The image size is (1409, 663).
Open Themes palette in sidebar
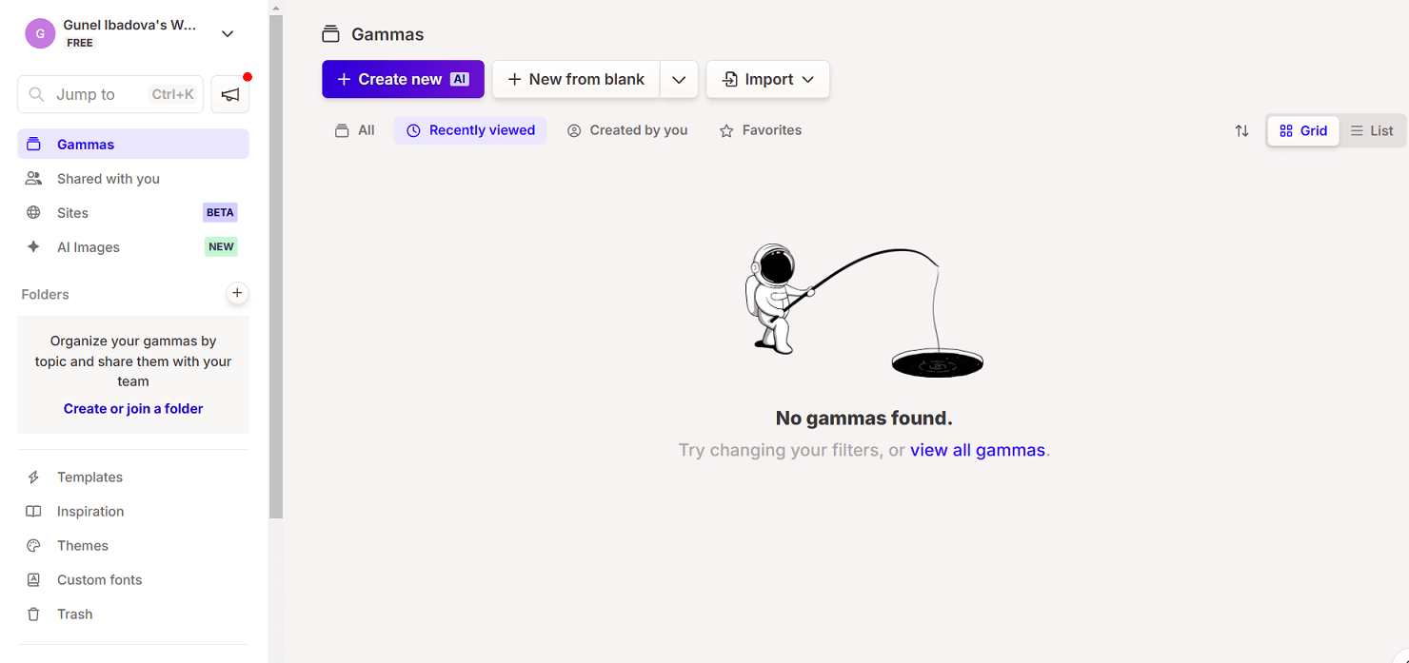pyautogui.click(x=82, y=546)
